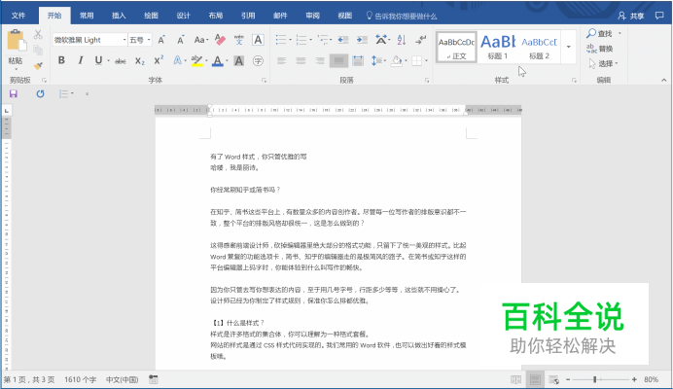Show or hide paragraph marks
Screen dimensions: 673x389
[x=420, y=40]
